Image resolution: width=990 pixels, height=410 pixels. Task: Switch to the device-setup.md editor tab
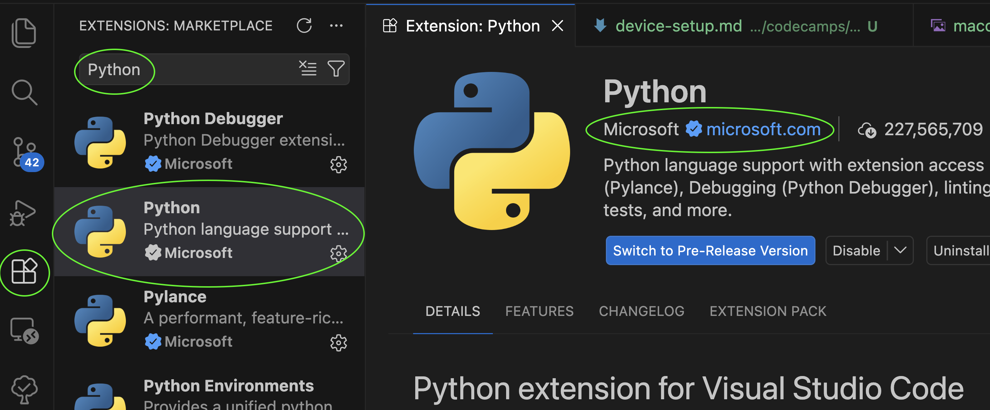click(744, 26)
